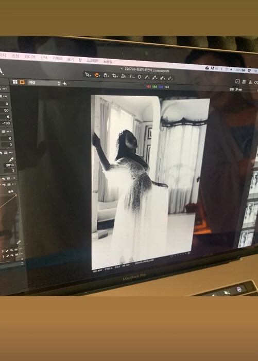Viewport: 258px width, 361px height.
Task: Select the bottom browser thumbnail on right
Action: pos(247,239)
